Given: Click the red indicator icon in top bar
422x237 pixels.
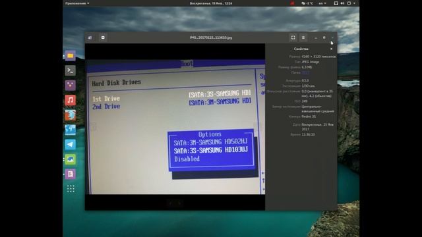Looking at the screenshot, I should point(292,3).
